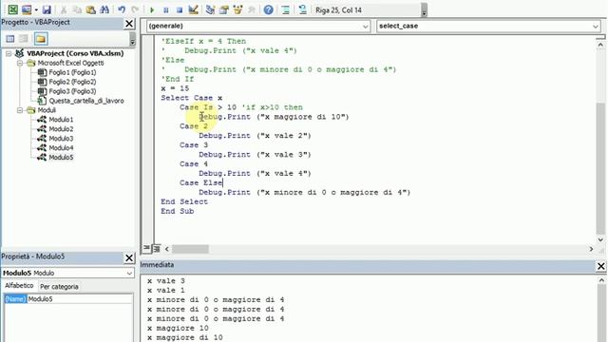The image size is (608, 342).
Task: Close the Progetto - VBAProject pane
Action: point(129,24)
